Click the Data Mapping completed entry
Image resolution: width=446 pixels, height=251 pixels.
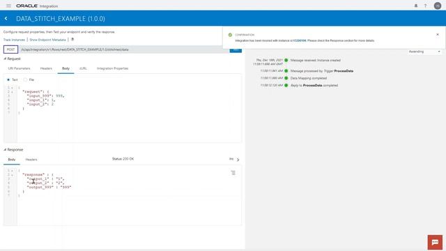(x=309, y=78)
